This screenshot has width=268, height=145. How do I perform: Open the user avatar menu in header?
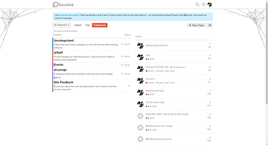click(x=210, y=4)
